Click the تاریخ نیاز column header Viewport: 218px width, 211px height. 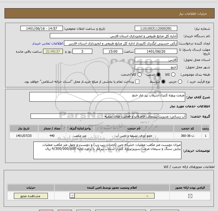pos(24,128)
